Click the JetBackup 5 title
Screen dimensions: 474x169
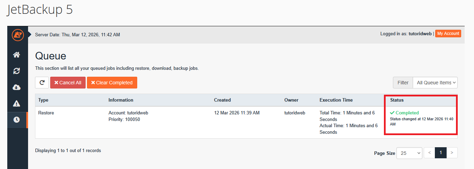[40, 9]
